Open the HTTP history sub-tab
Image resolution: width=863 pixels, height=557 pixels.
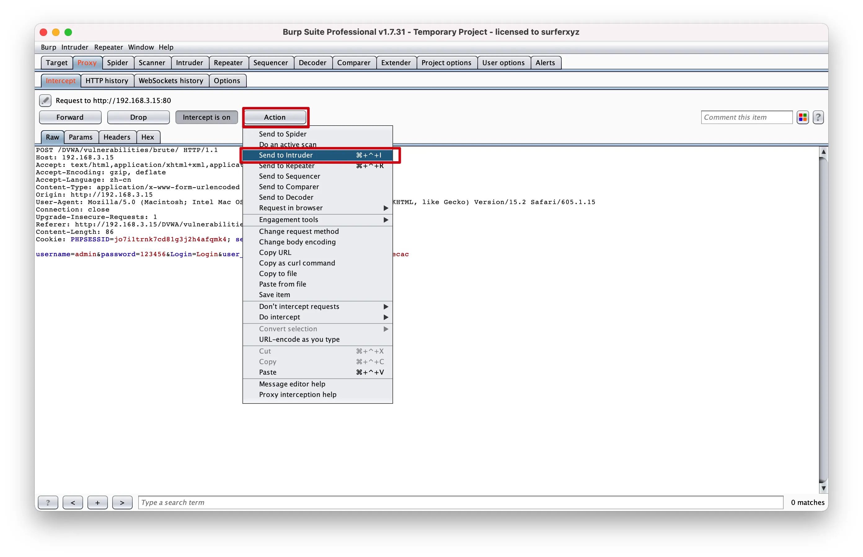pos(107,81)
